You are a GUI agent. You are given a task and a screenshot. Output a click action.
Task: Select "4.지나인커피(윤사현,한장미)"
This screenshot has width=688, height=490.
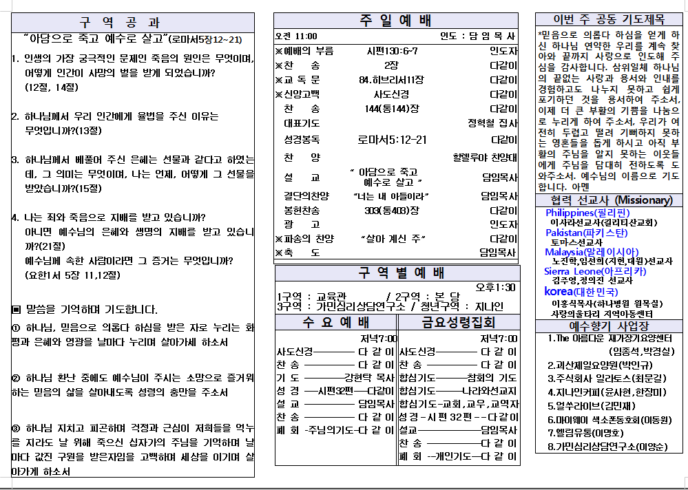coord(607,392)
